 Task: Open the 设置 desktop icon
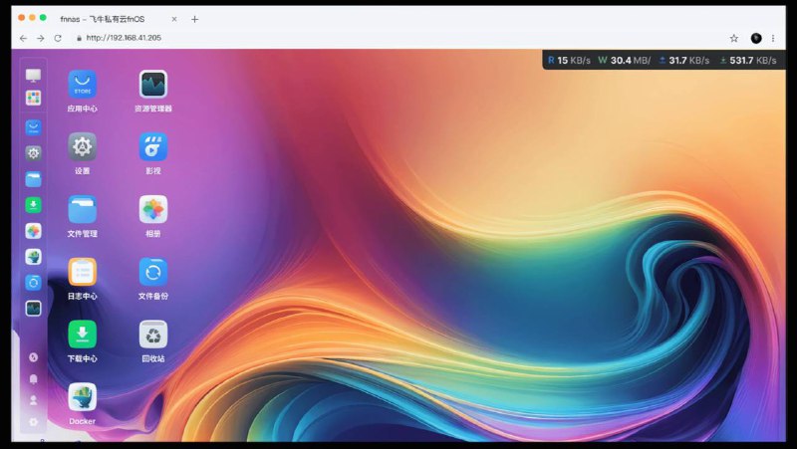(x=83, y=146)
